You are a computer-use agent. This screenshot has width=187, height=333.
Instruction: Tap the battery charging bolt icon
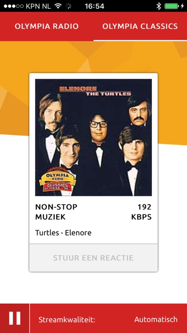(182, 6)
